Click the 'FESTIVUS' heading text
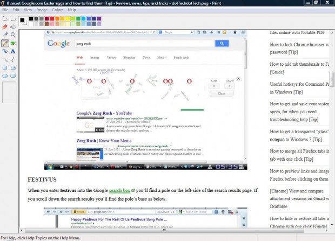This screenshot has width=335, height=241. coord(42,180)
